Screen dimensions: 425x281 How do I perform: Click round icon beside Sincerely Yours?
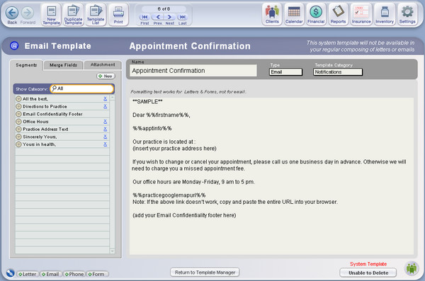18,137
